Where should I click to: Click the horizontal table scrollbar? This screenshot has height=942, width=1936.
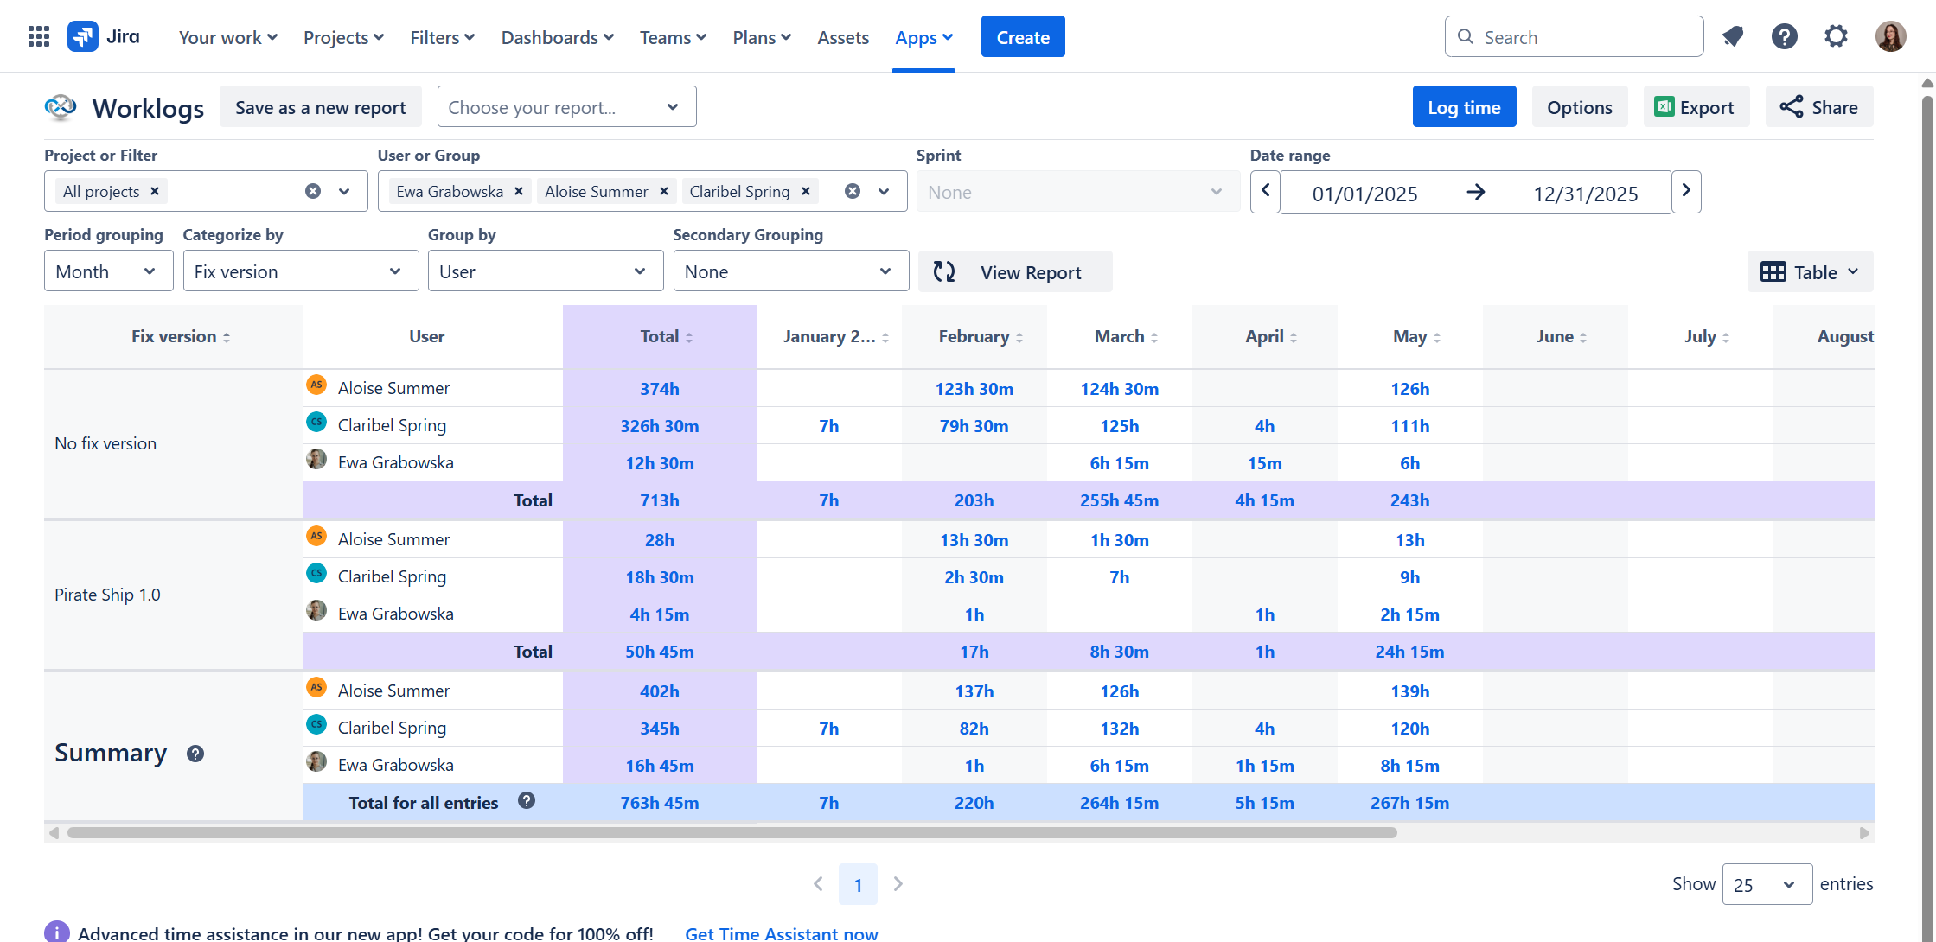[x=732, y=832]
